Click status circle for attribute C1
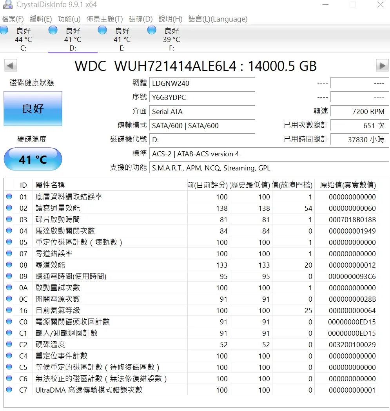Viewport: 390px width, 411px height. pyautogui.click(x=9, y=333)
